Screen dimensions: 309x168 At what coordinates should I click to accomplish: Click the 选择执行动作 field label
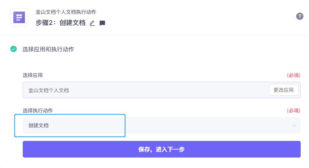pyautogui.click(x=38, y=111)
